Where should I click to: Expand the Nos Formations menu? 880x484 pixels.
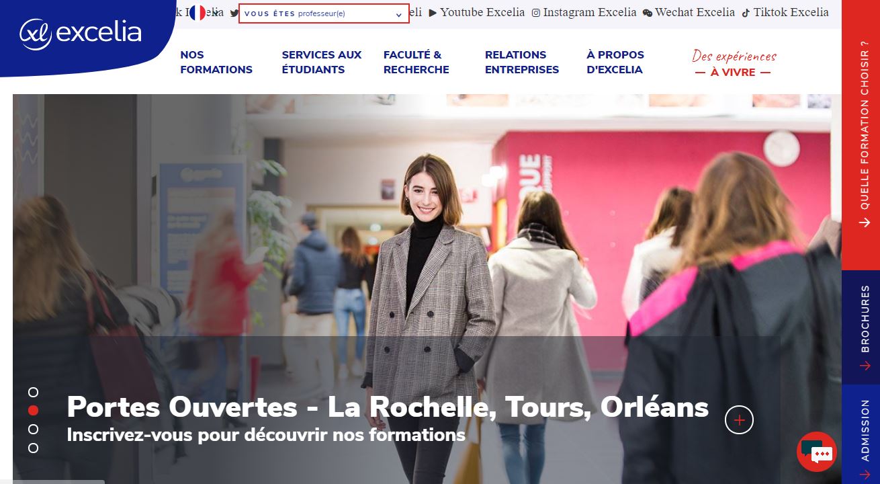point(216,62)
